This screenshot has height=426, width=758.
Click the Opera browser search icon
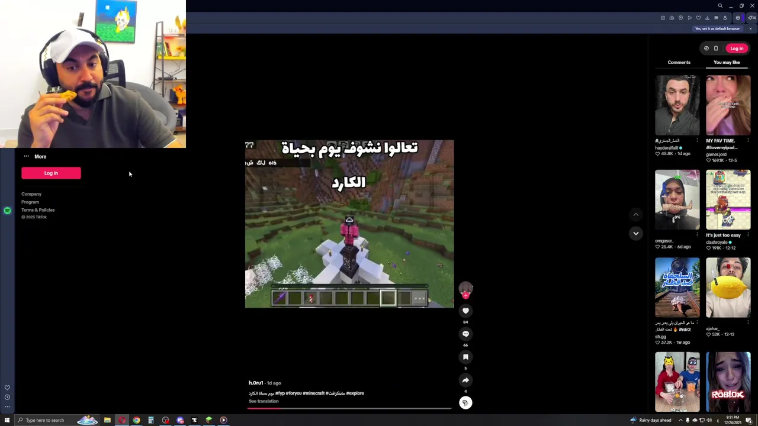720,6
